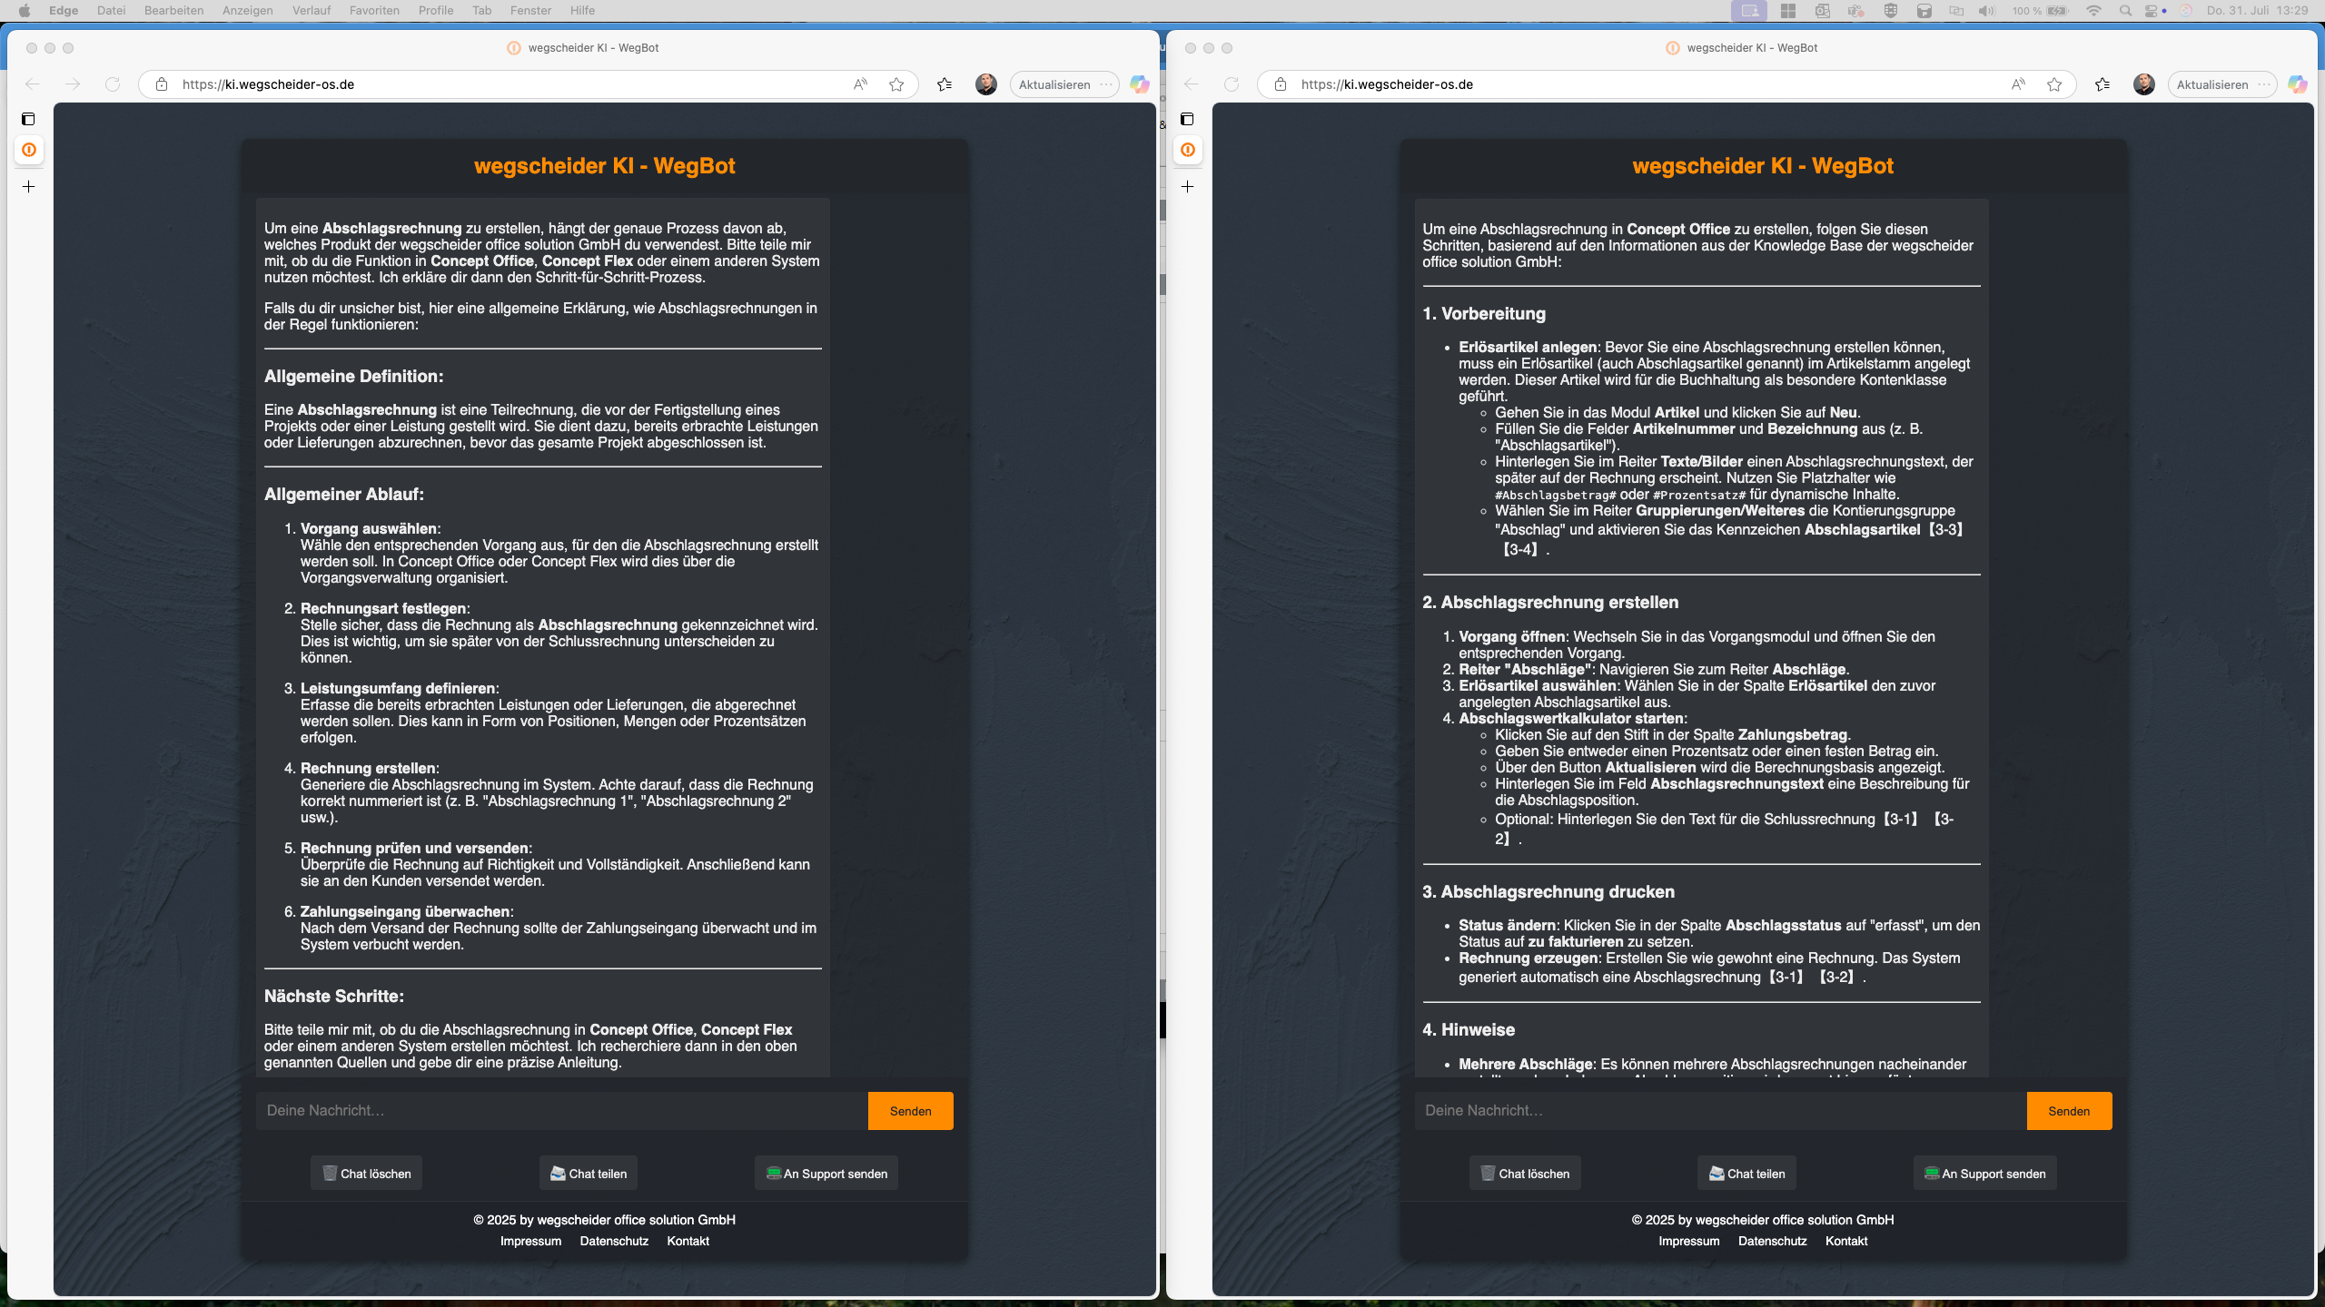Open the Bearbeiten menu

tap(173, 10)
